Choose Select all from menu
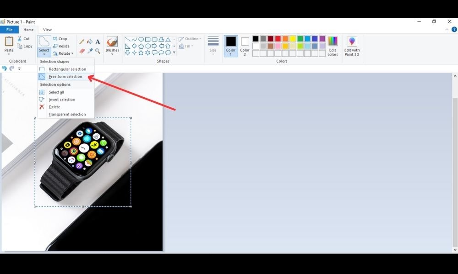The image size is (458, 274). [66, 92]
